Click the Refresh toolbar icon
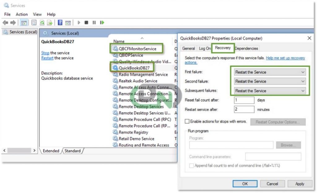 click(42, 23)
